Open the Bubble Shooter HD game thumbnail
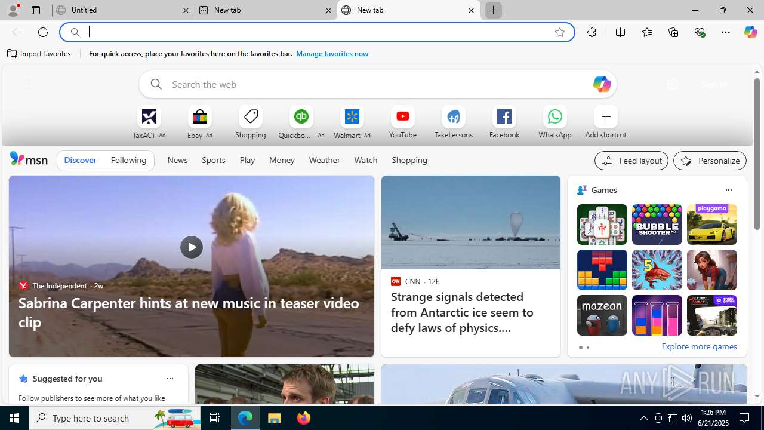Viewport: 764px width, 430px height. click(x=657, y=225)
